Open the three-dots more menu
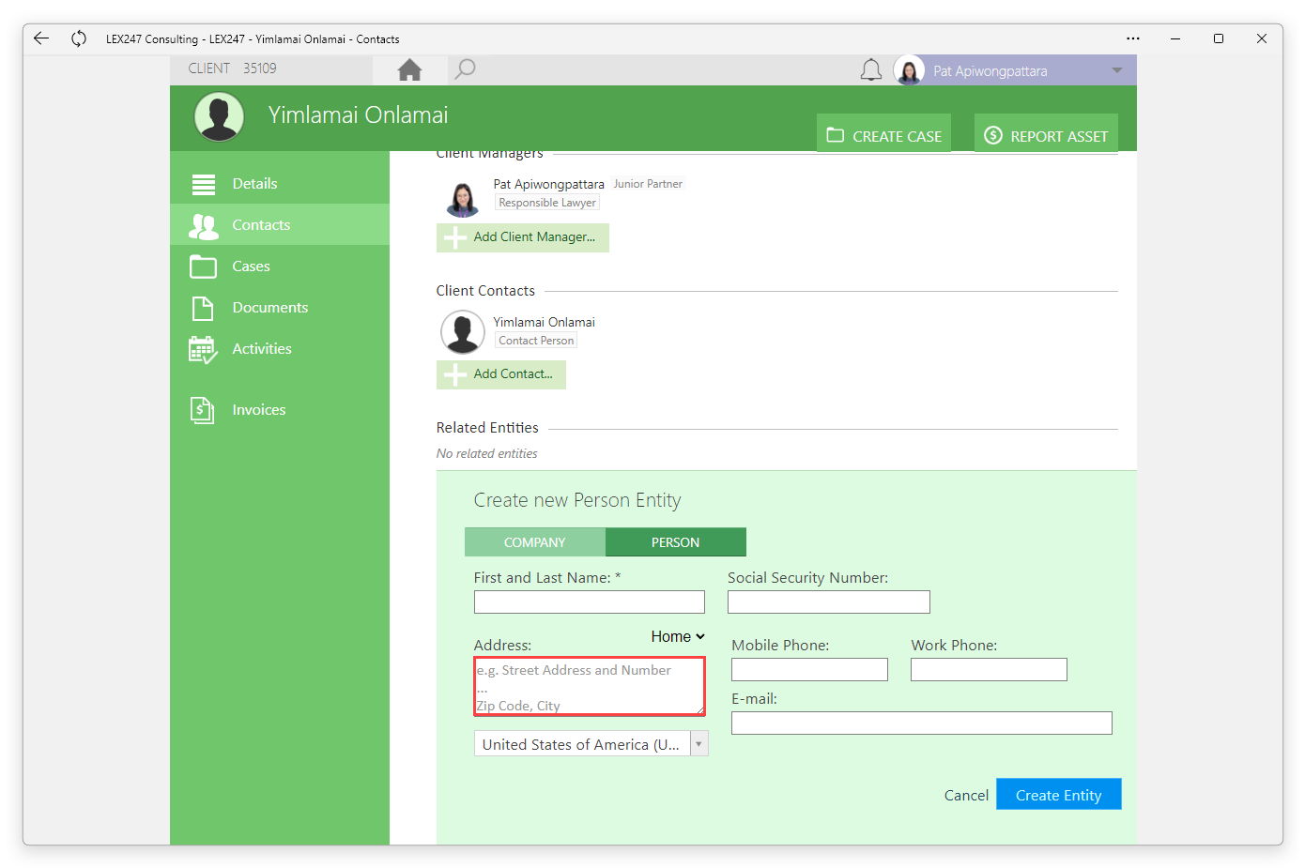Viewport: 1305px width, 868px height. click(x=1133, y=38)
